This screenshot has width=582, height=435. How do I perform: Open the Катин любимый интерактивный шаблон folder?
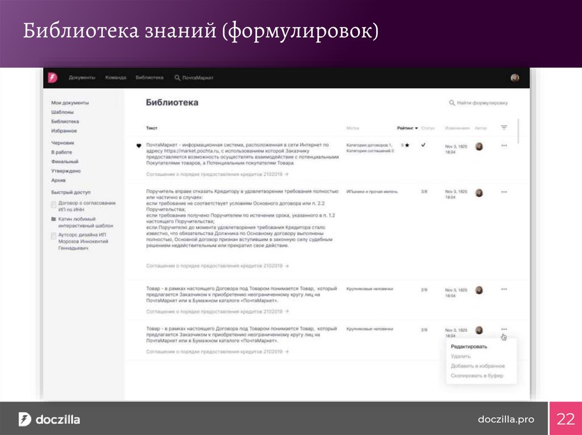(x=86, y=222)
